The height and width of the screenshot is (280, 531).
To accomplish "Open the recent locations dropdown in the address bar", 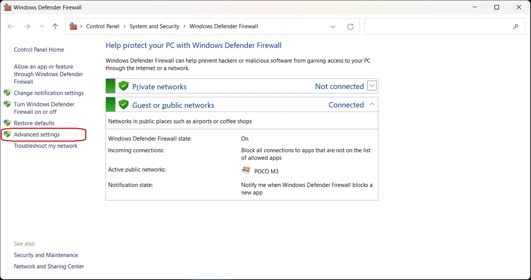I will (333, 27).
